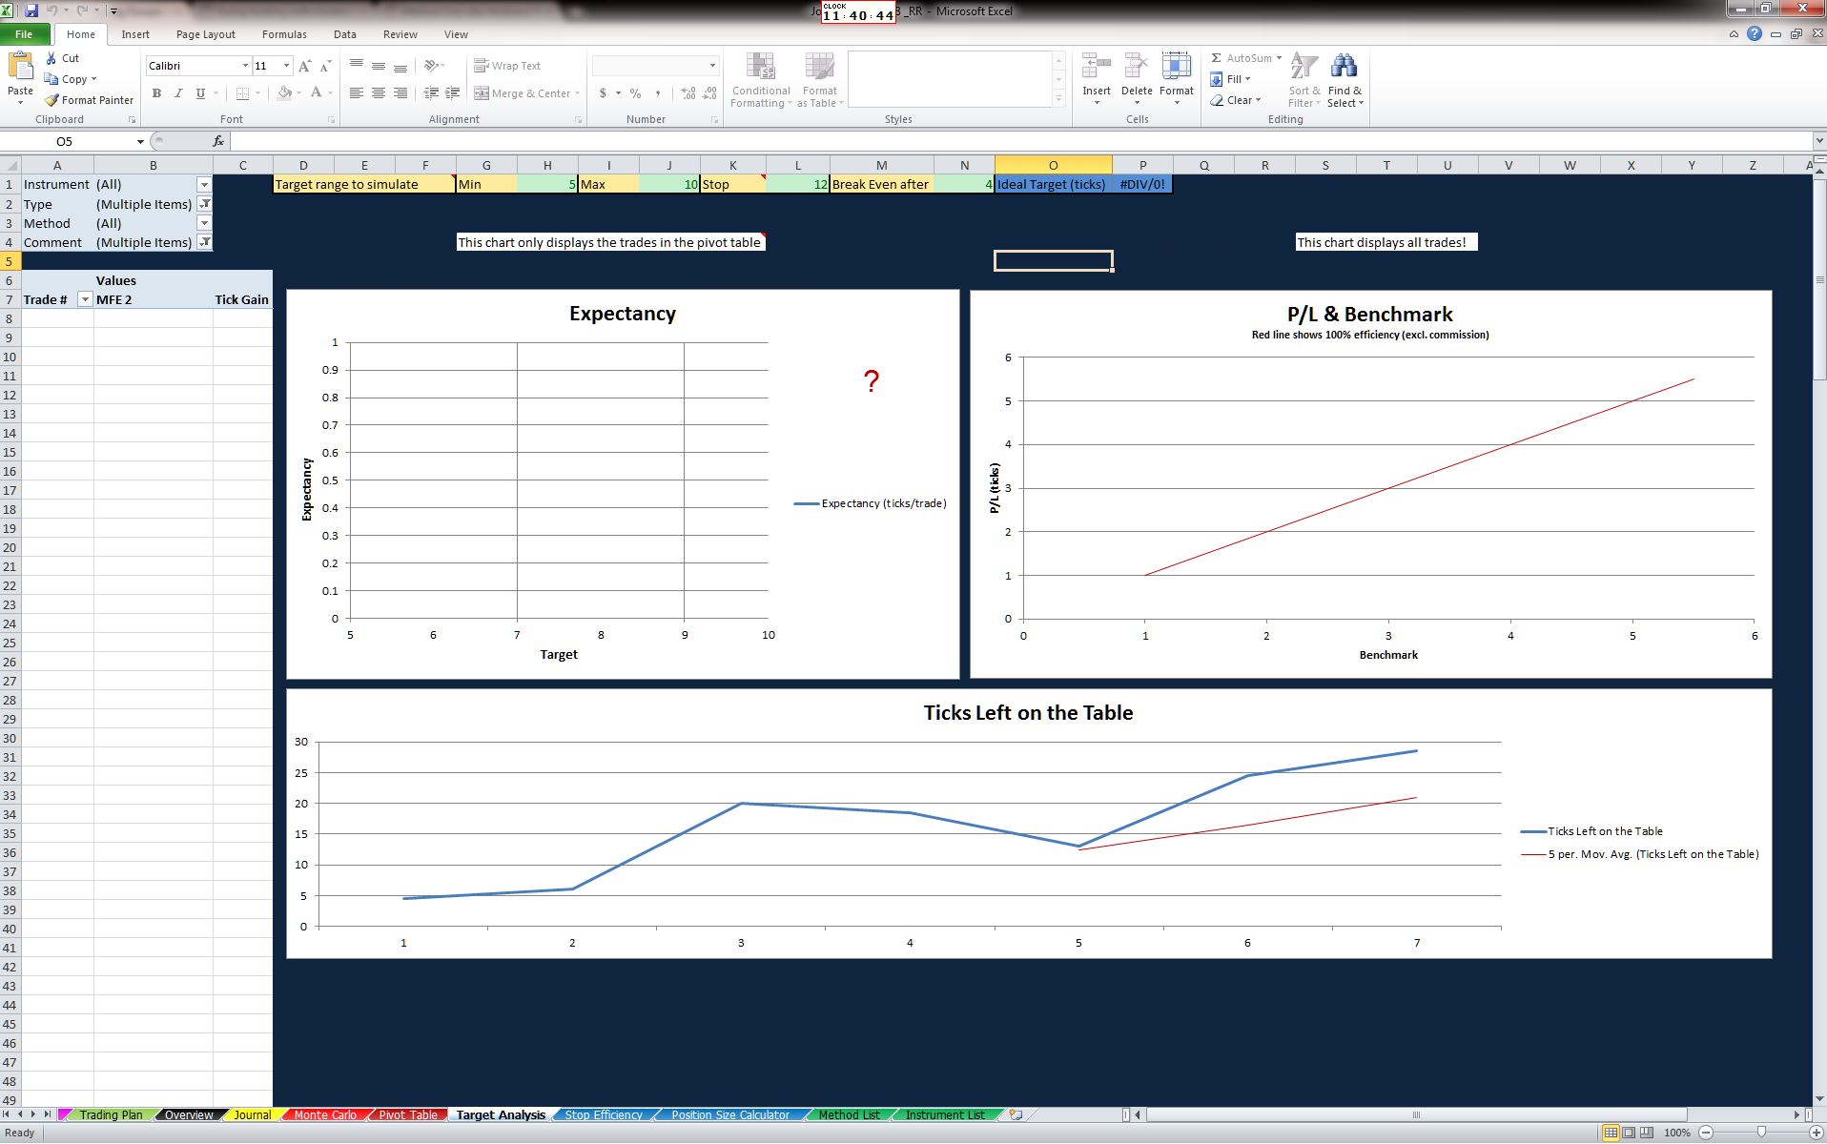This screenshot has width=1827, height=1144.
Task: Click the Fill button in Editing group
Action: pos(1231,79)
